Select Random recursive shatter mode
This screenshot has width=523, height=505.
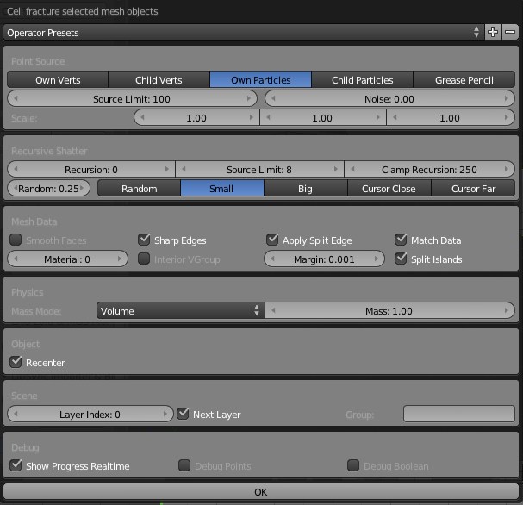139,188
